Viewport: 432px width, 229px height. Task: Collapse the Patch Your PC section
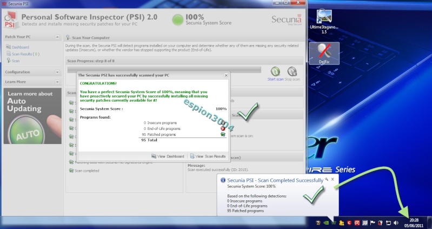pyautogui.click(x=57, y=37)
